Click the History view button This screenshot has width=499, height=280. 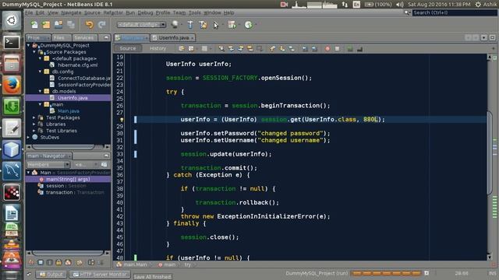tap(157, 48)
